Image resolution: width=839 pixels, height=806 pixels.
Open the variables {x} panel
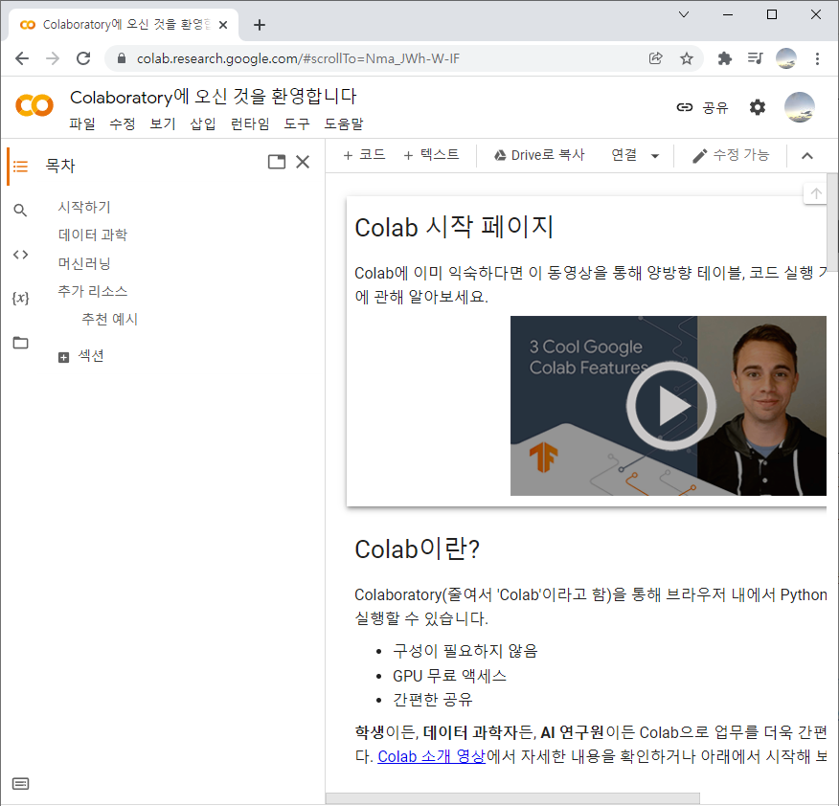pos(20,298)
